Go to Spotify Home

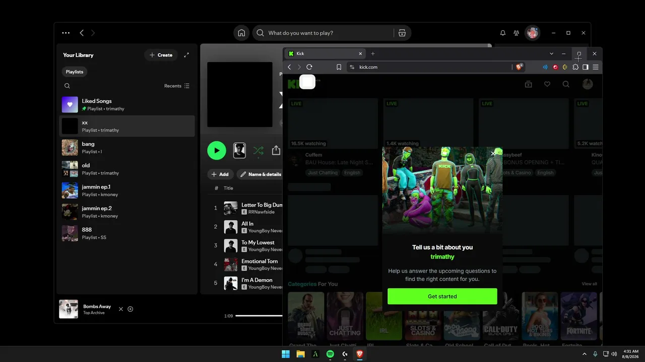click(241, 33)
